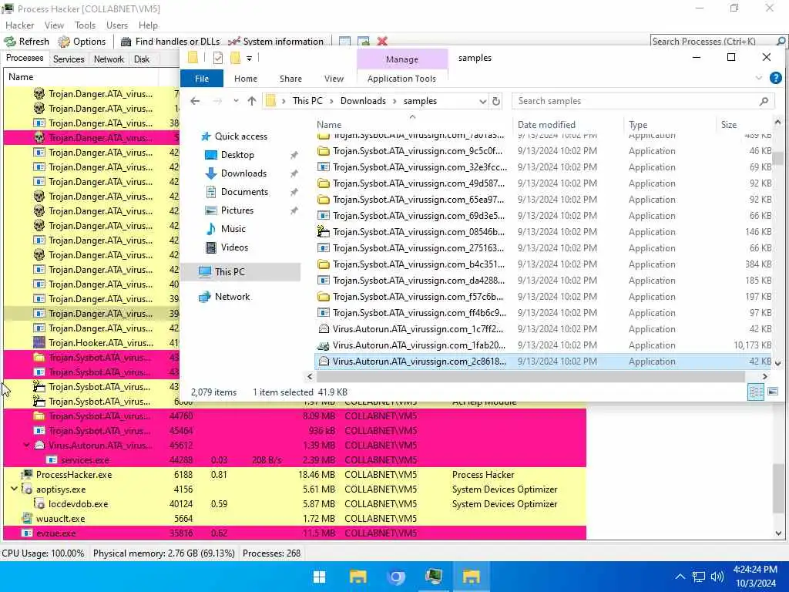The height and width of the screenshot is (592, 789).
Task: Click the red X terminate toolbar icon
Action: [x=382, y=42]
